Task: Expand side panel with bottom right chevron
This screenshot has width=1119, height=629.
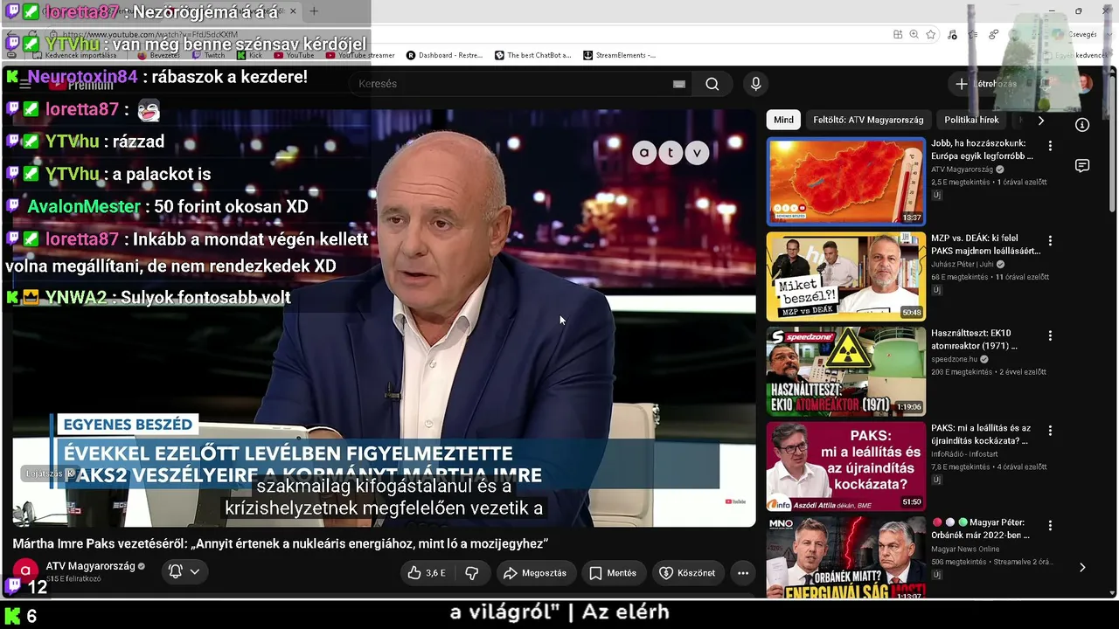Action: coord(1082,567)
